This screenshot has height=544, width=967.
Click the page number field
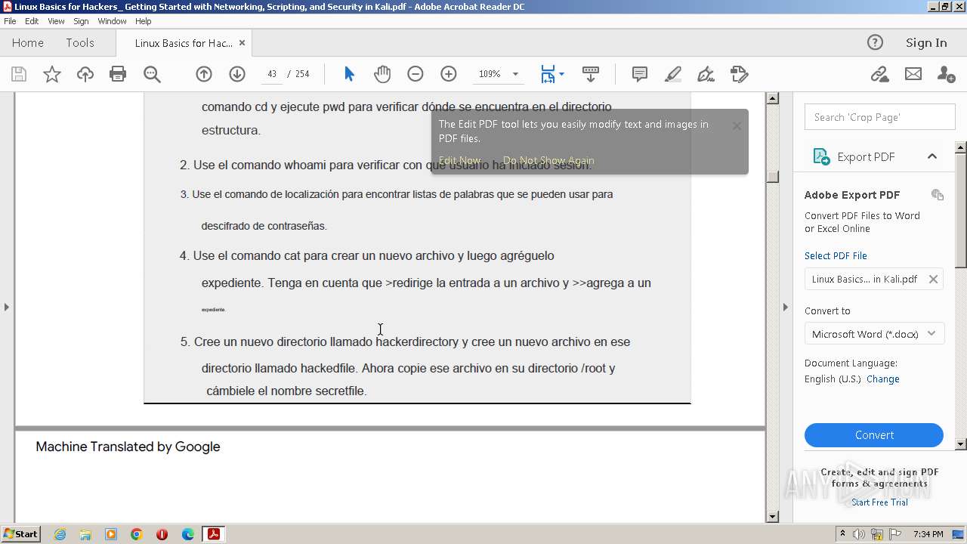(x=271, y=74)
